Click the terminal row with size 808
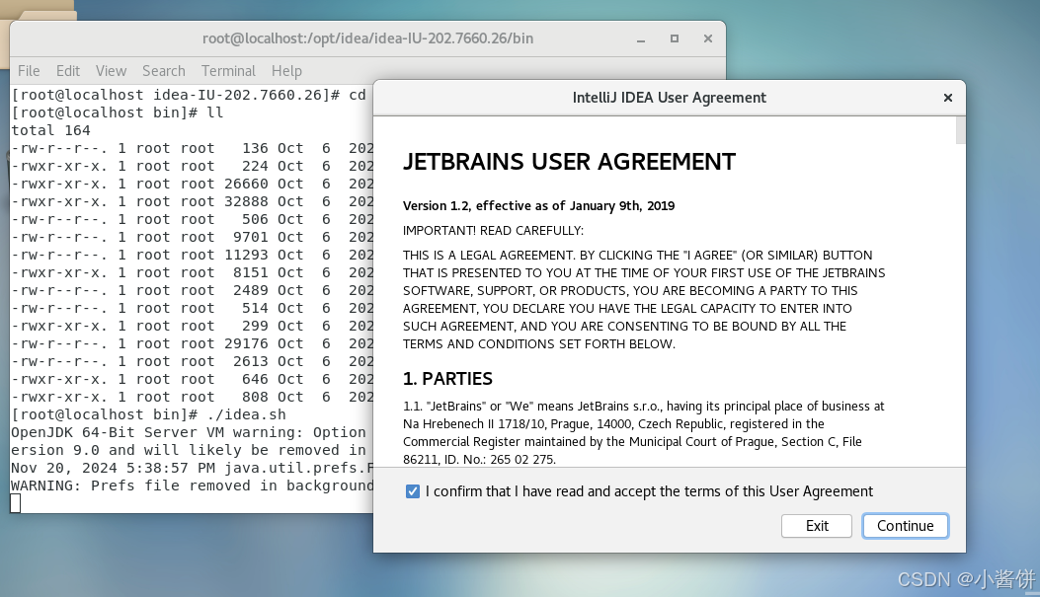 click(193, 397)
